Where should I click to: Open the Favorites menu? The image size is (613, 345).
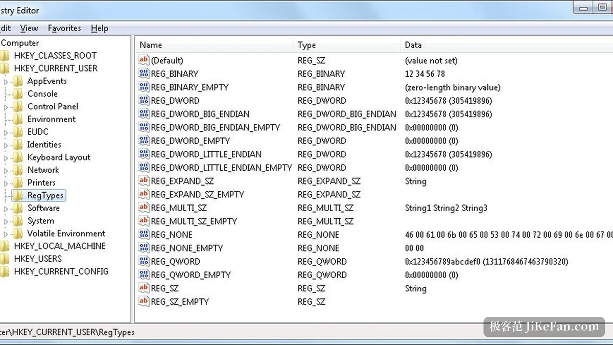pos(64,28)
